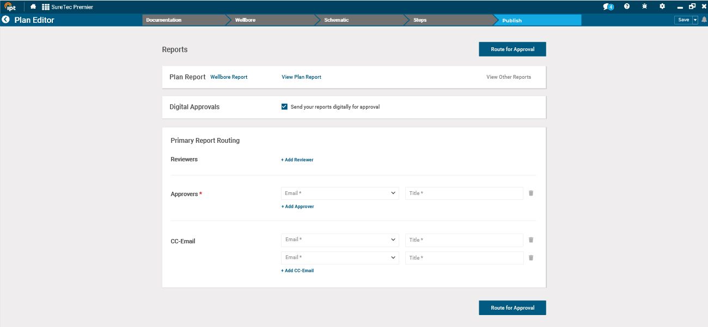Click the + Add Reviewer link
Screen dimensions: 708x327
tap(297, 160)
